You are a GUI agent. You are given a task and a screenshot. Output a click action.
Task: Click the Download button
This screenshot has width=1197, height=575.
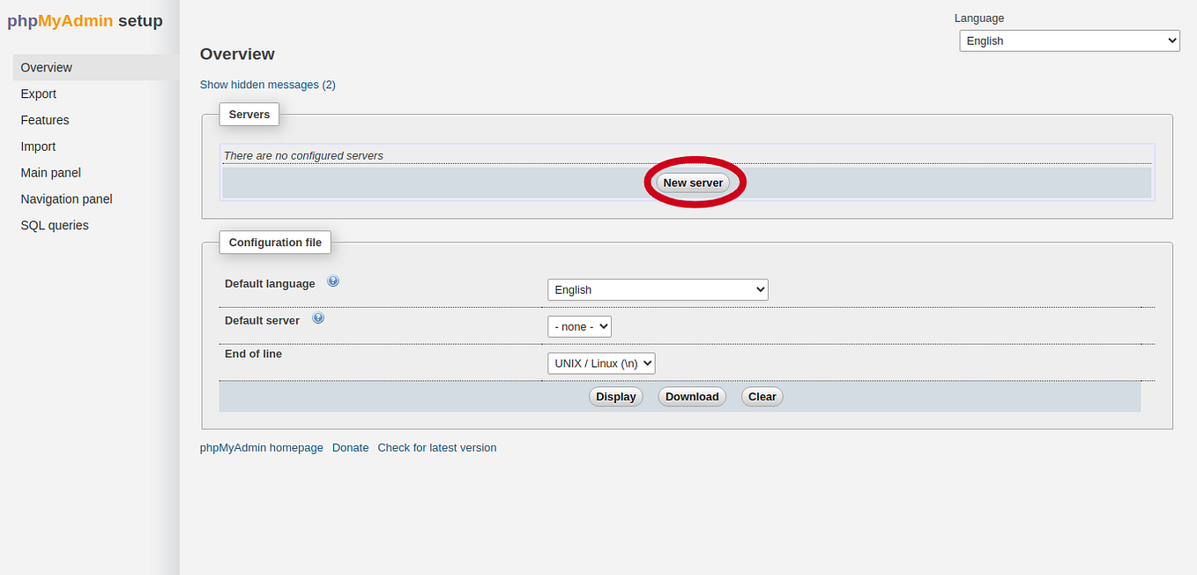click(691, 396)
